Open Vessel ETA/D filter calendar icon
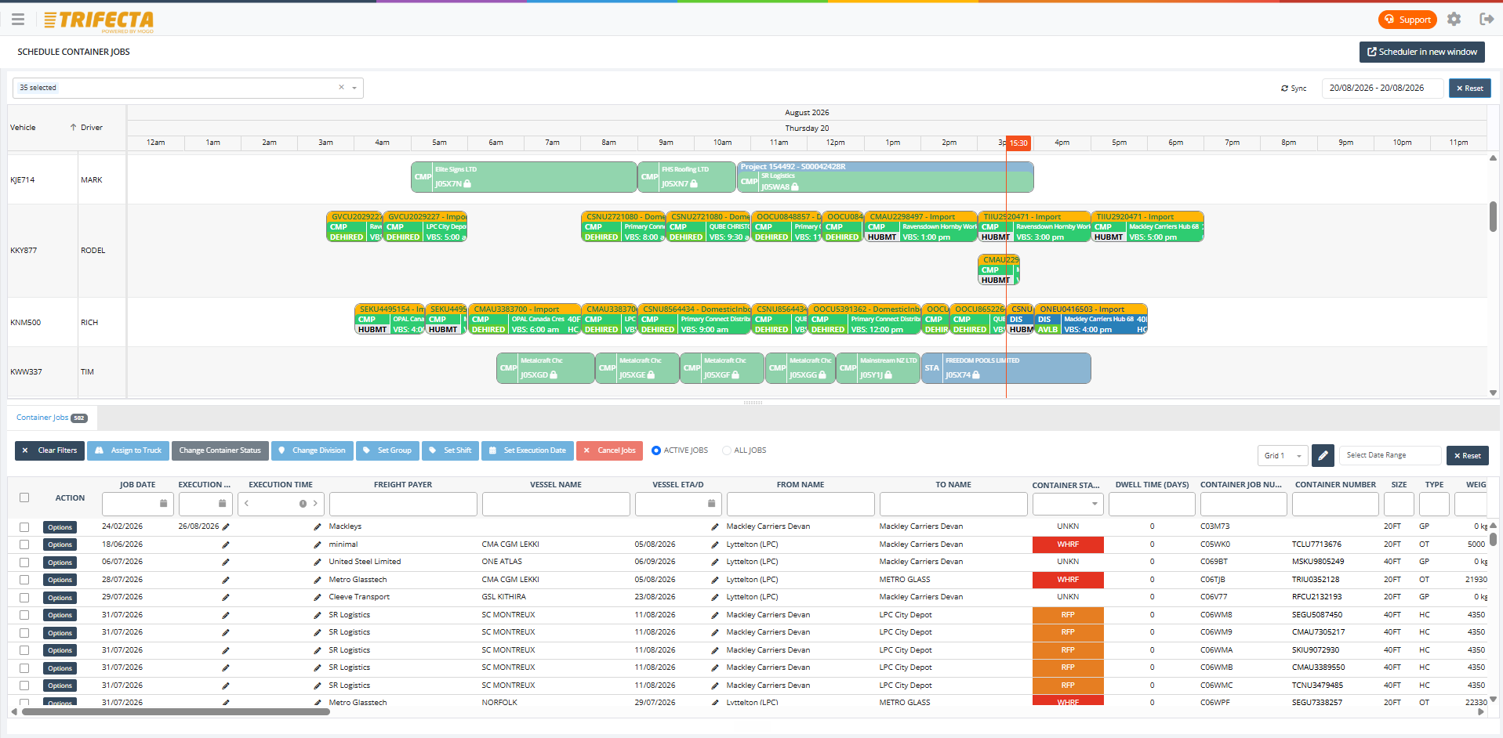The image size is (1503, 738). tap(711, 504)
